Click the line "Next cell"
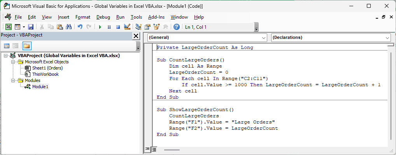The image size is (396, 155). [x=183, y=91]
